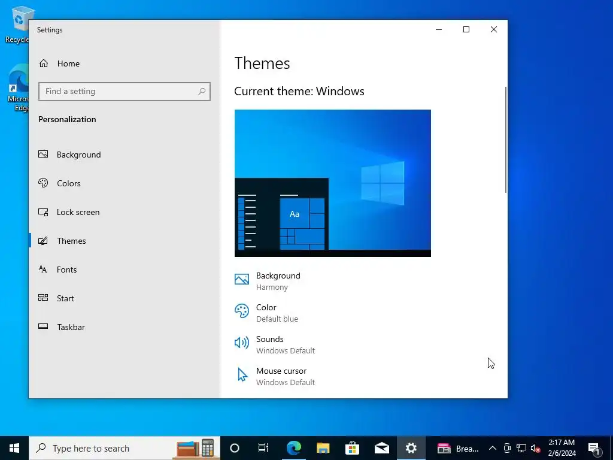
Task: Click the Color palette icon
Action: 242,311
